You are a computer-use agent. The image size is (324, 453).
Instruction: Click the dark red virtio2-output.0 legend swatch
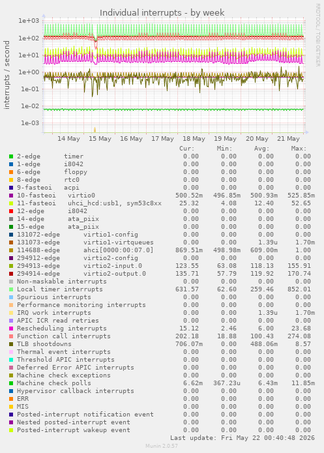point(11,274)
